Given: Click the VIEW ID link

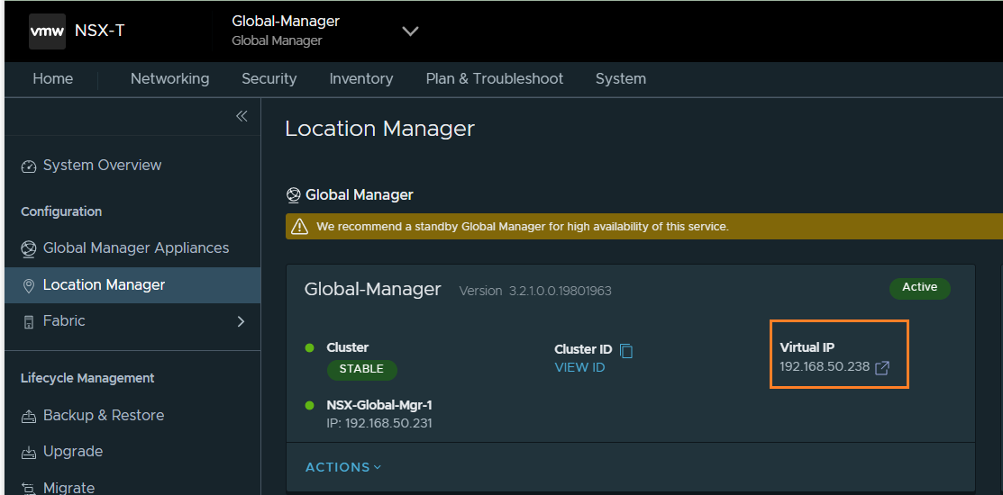Looking at the screenshot, I should [x=579, y=367].
